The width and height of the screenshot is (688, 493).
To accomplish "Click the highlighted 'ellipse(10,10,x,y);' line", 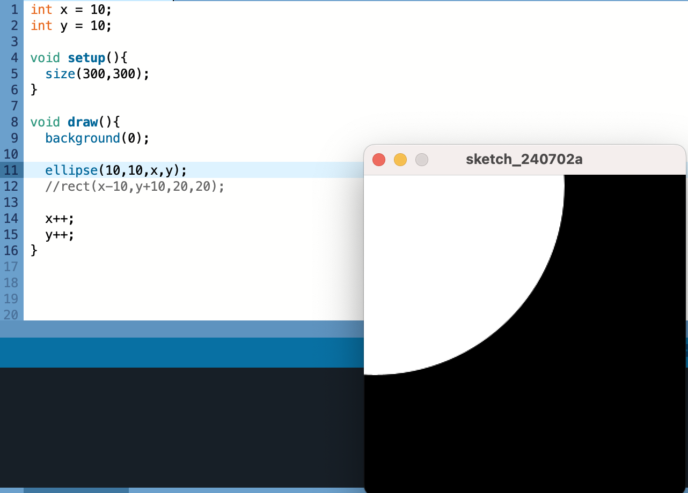I will (116, 170).
